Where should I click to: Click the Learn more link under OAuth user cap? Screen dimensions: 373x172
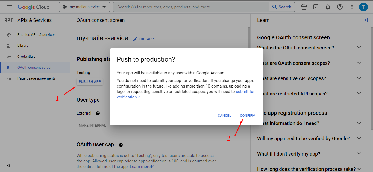[140, 166]
